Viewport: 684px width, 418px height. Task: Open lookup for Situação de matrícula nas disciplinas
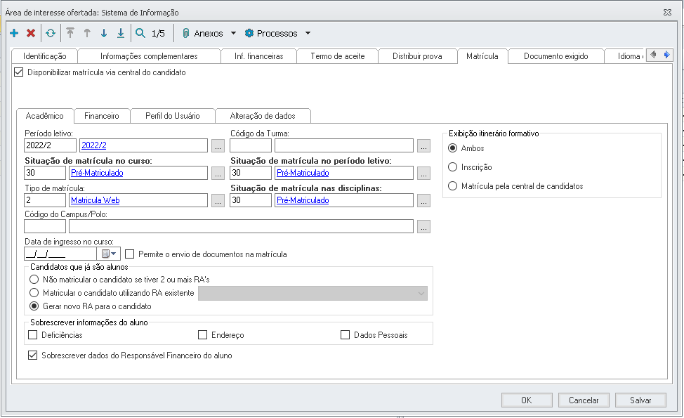(x=423, y=200)
